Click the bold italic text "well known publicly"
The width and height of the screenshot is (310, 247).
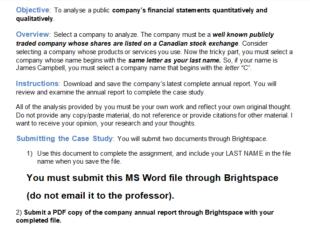(243, 35)
